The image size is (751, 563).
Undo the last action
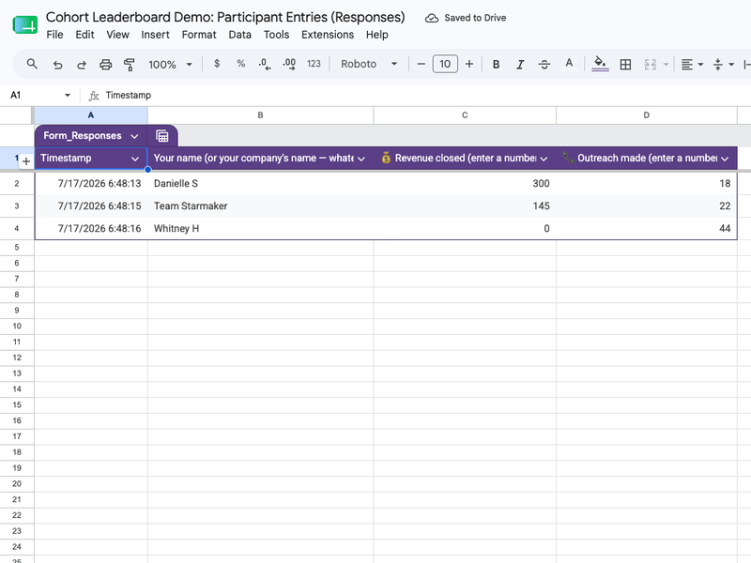click(57, 64)
